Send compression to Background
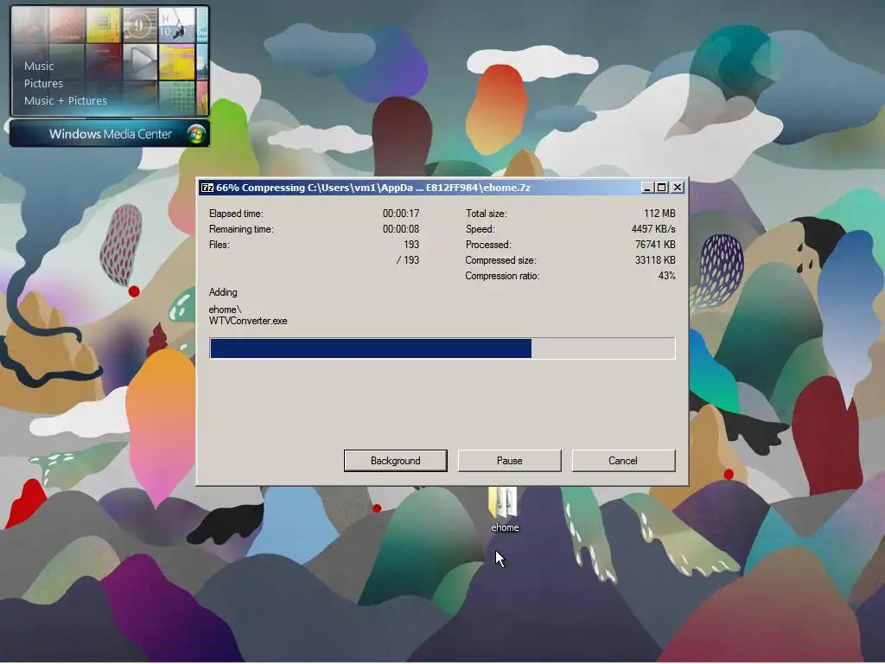The width and height of the screenshot is (885, 664). 395,461
